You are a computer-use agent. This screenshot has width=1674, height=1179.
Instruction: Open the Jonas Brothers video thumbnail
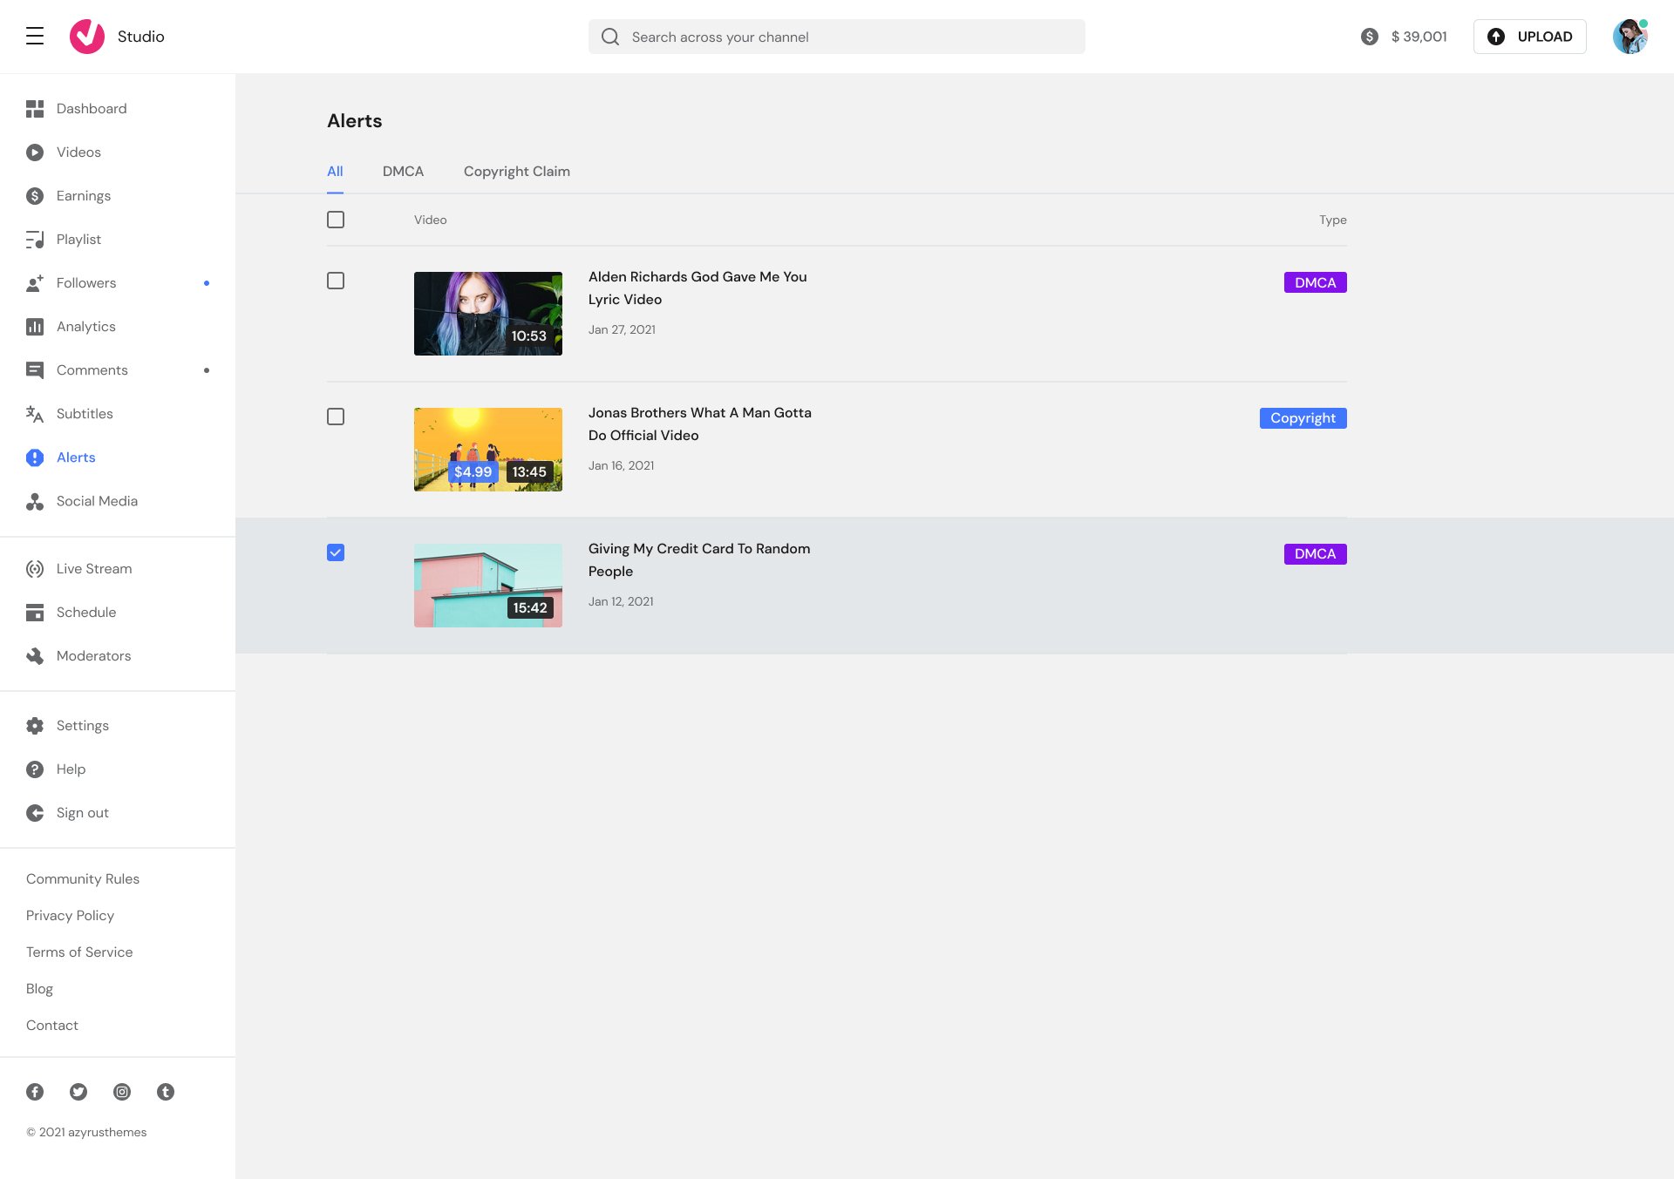click(x=488, y=450)
